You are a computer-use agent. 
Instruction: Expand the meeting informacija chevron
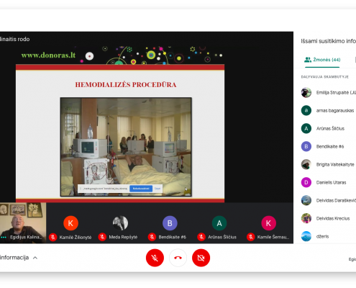[35, 258]
